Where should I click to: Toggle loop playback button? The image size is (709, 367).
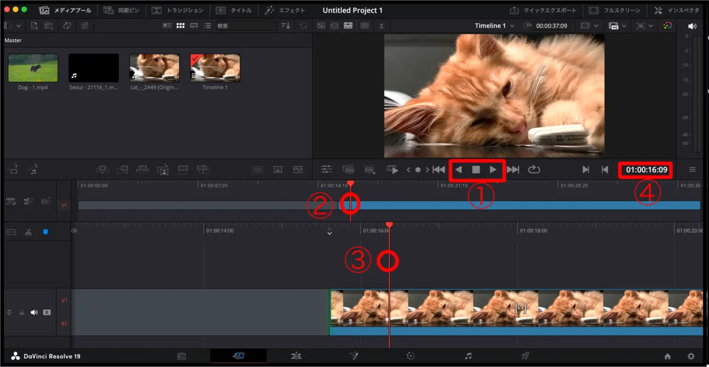pos(534,170)
